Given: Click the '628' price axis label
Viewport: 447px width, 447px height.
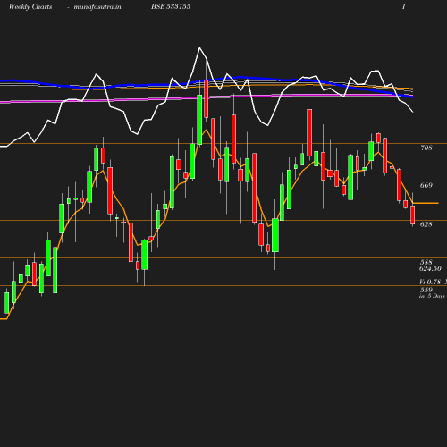Looking at the screenshot, I should (x=426, y=224).
